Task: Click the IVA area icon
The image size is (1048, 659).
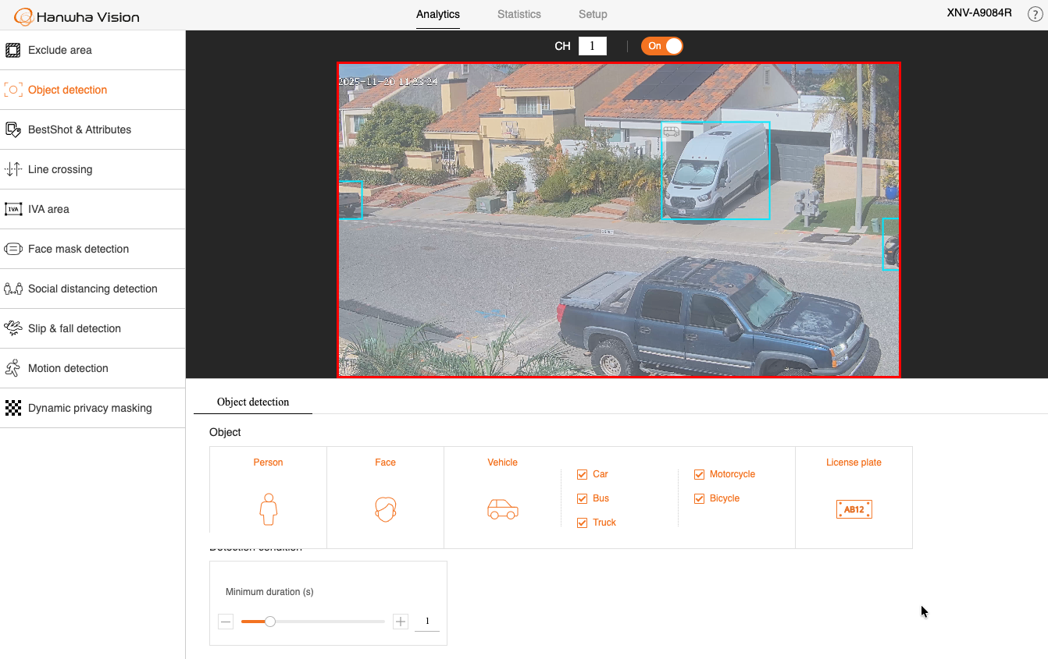Action: (13, 210)
